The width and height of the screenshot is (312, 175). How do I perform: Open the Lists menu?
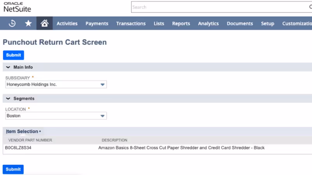pos(159,23)
